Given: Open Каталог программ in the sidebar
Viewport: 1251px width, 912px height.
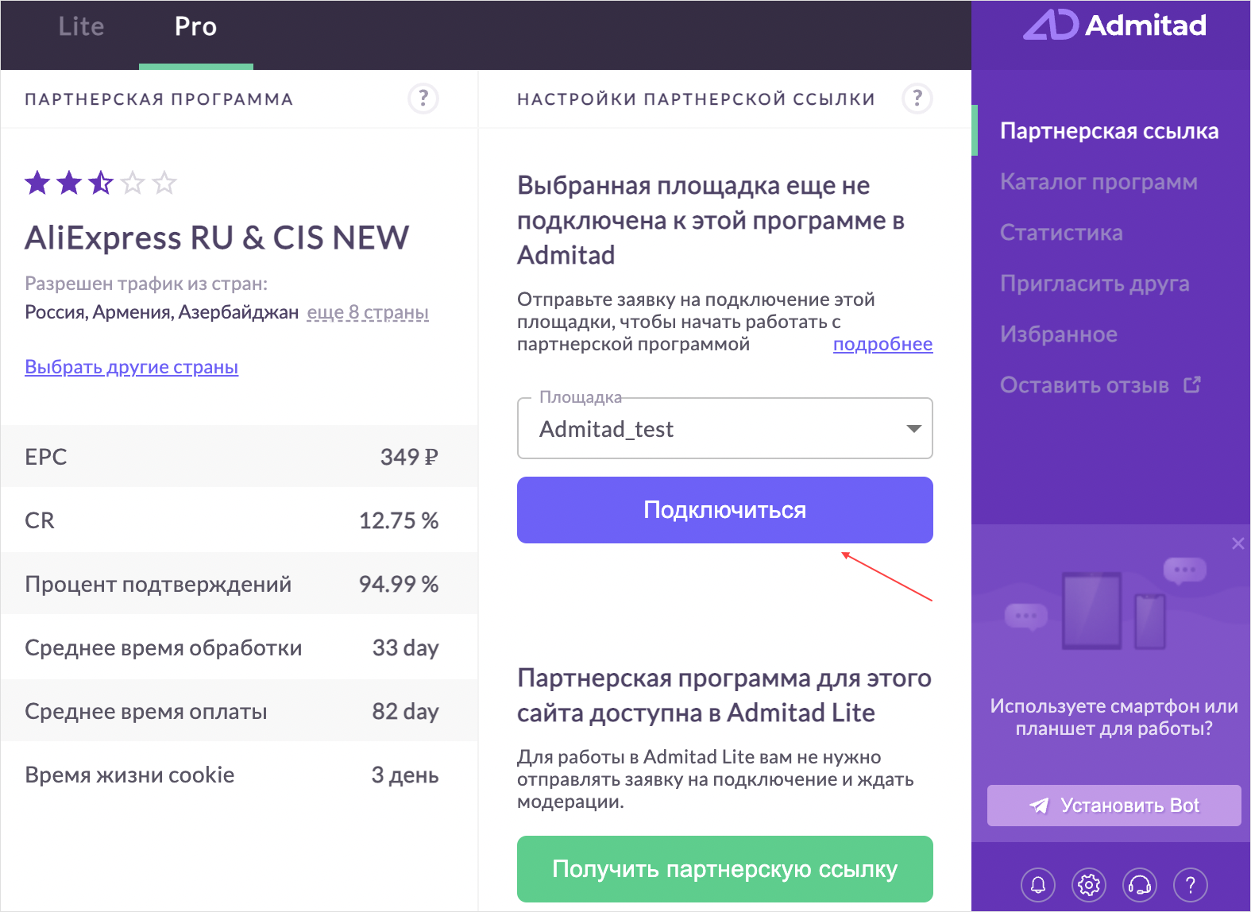Looking at the screenshot, I should (x=1098, y=182).
